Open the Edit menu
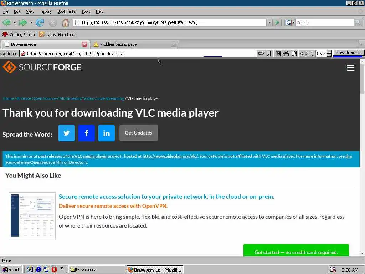 point(17,11)
